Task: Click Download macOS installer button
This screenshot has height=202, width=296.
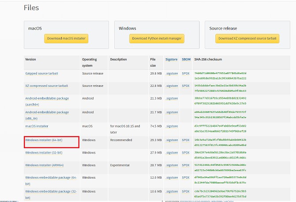Action: (66, 38)
